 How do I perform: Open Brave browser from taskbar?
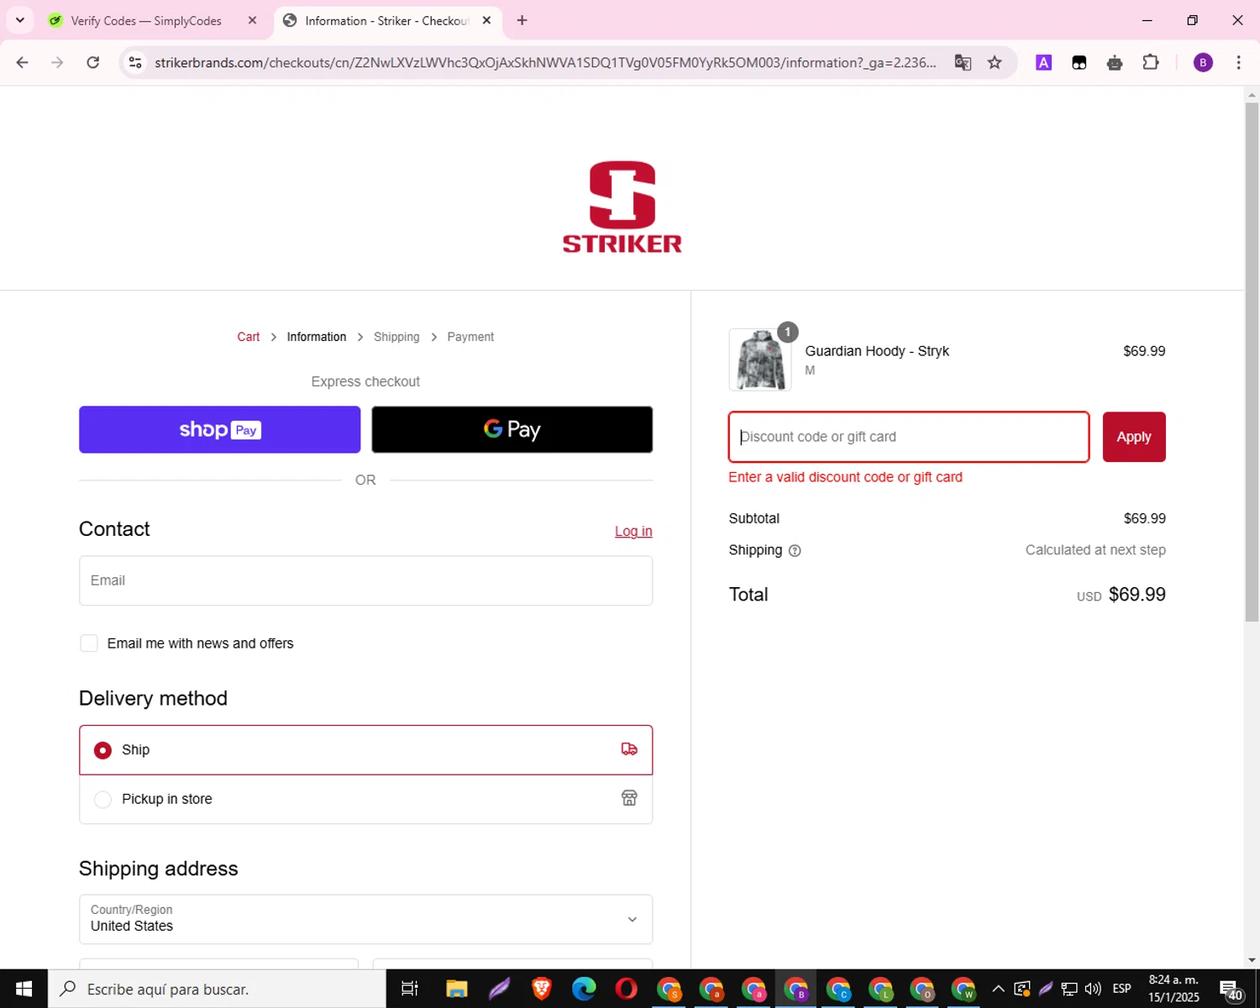click(542, 989)
